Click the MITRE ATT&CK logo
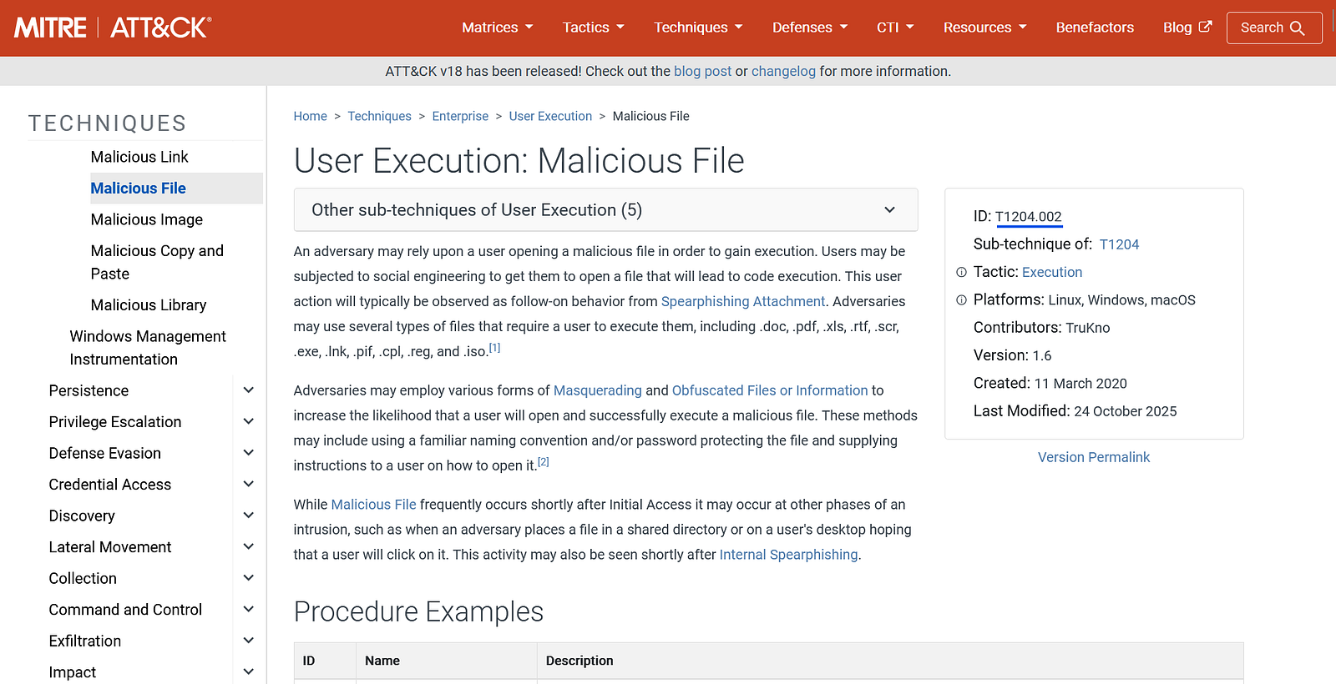Image resolution: width=1336 pixels, height=684 pixels. pos(113,28)
